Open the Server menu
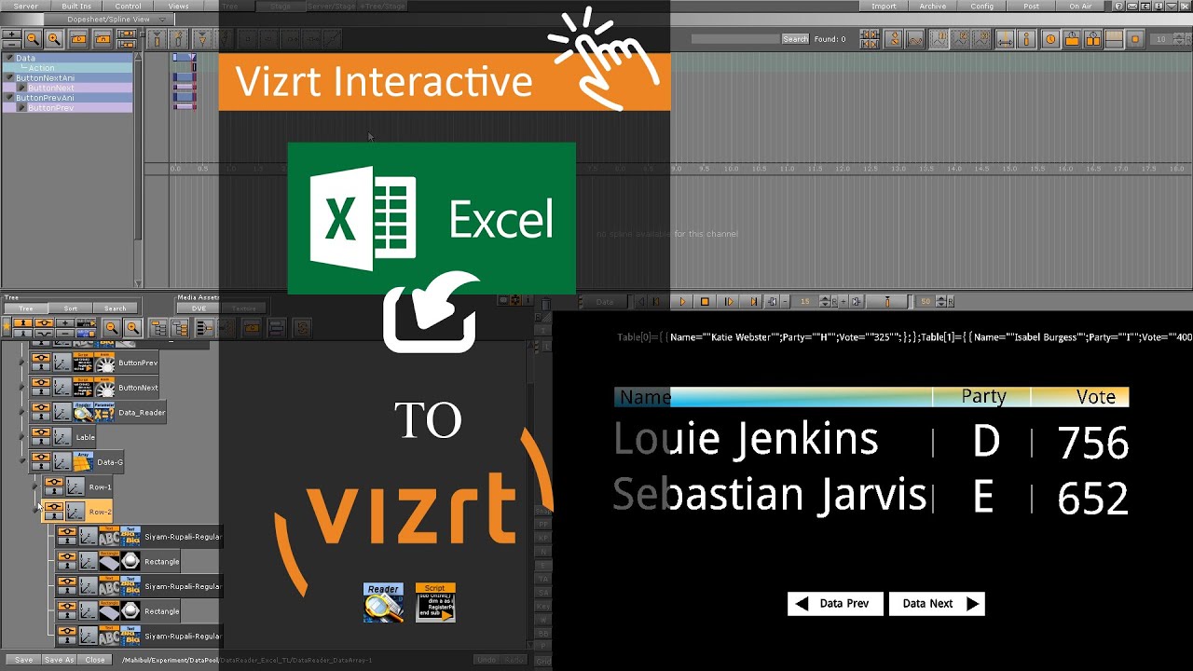The height and width of the screenshot is (671, 1193). [x=25, y=7]
